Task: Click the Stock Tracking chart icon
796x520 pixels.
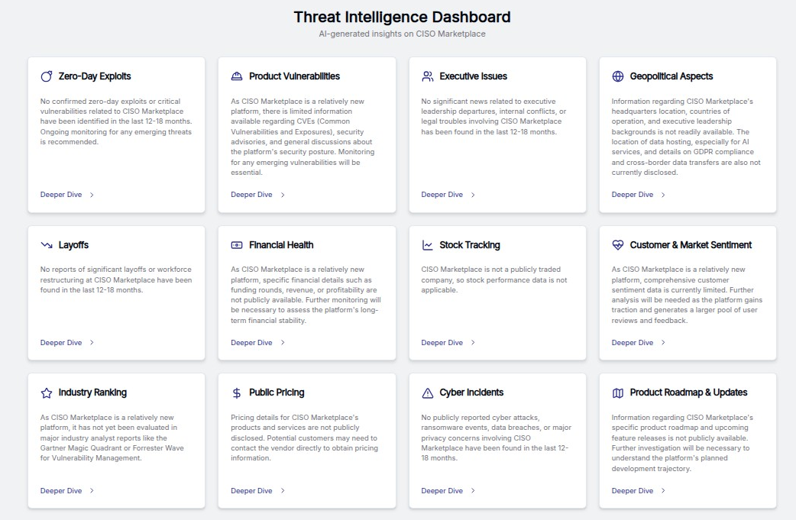Action: 427,245
